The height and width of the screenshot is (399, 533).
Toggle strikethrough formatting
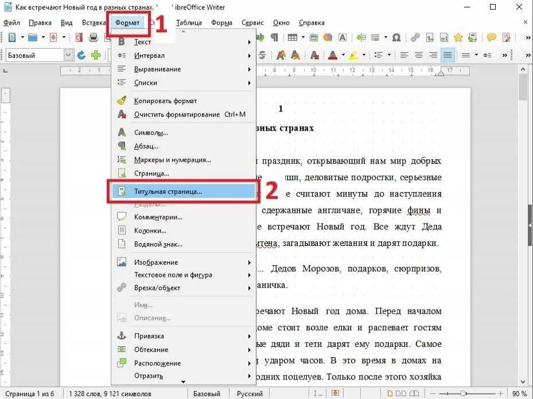click(262, 55)
